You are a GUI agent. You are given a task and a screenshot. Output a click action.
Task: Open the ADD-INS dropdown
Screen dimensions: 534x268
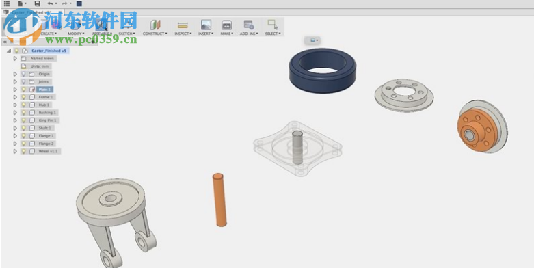pos(249,33)
